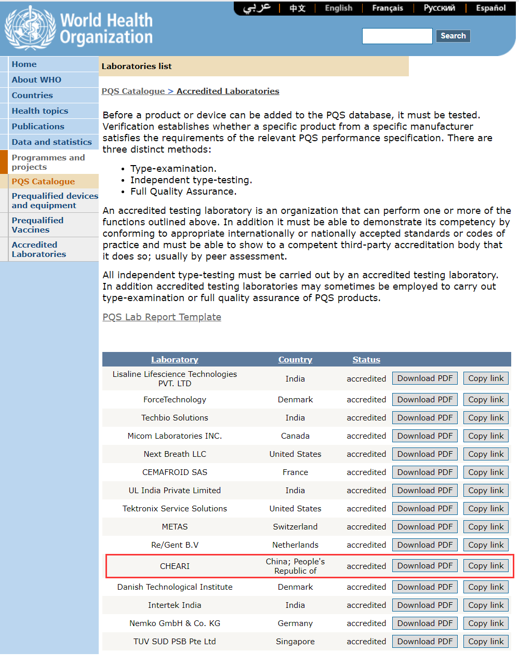Click the World Health Organization logo
The height and width of the screenshot is (665, 519).
tap(79, 28)
